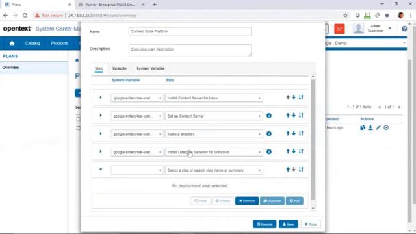Open the red notification counter badge
This screenshot has width=416, height=234.
[x=339, y=29]
